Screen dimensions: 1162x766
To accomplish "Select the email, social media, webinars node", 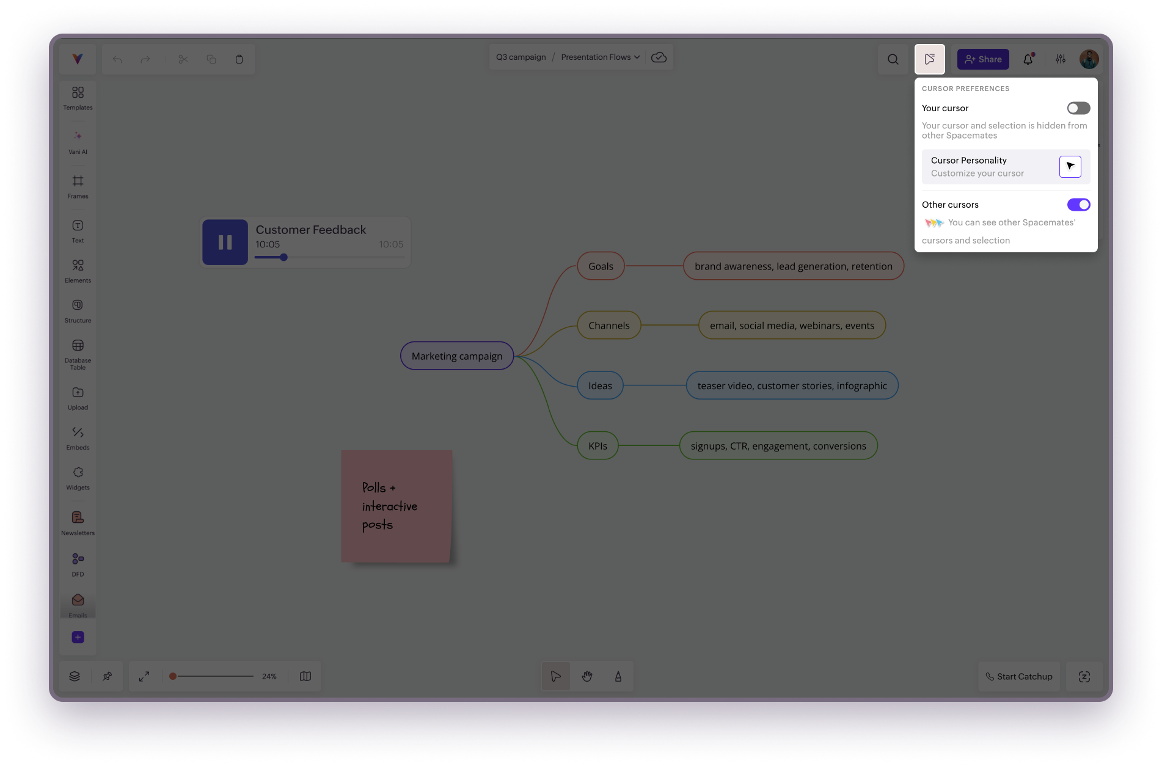I will 792,326.
